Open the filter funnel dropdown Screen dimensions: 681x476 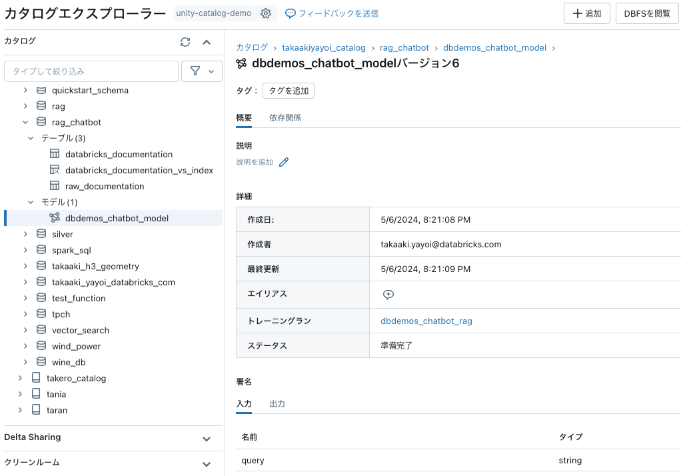201,71
